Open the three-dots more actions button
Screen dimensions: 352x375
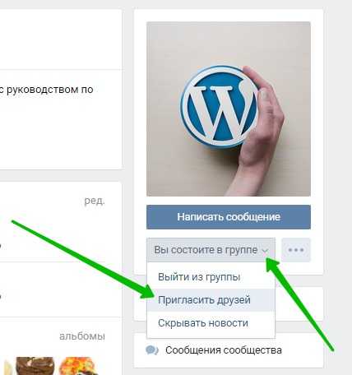click(296, 250)
